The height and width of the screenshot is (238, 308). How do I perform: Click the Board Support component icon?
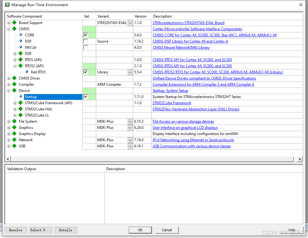tap(14, 23)
